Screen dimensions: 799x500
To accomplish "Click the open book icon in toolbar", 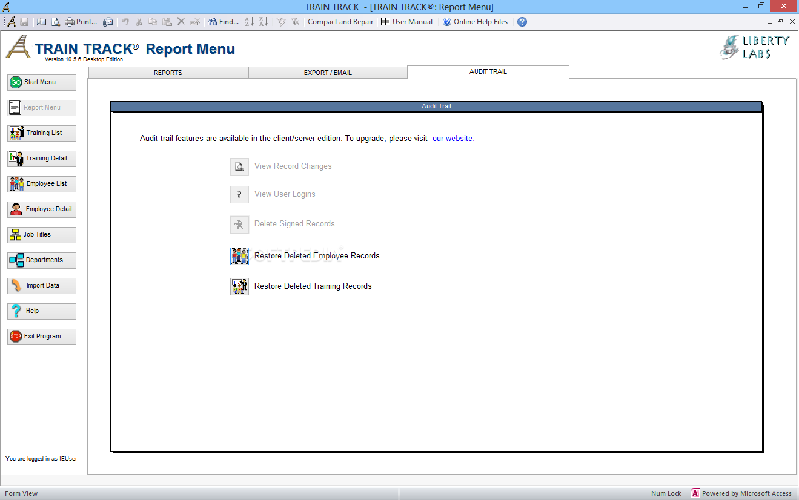I will tap(41, 22).
